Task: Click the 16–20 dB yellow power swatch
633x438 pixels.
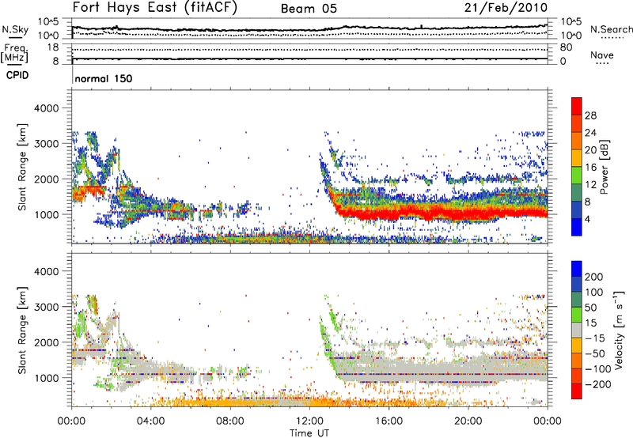Action: coord(577,158)
